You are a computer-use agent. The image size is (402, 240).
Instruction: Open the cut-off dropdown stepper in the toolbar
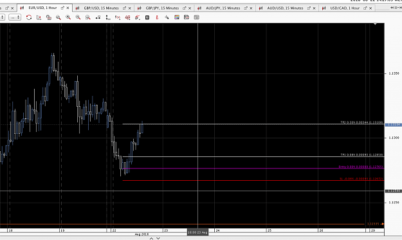click(3, 17)
